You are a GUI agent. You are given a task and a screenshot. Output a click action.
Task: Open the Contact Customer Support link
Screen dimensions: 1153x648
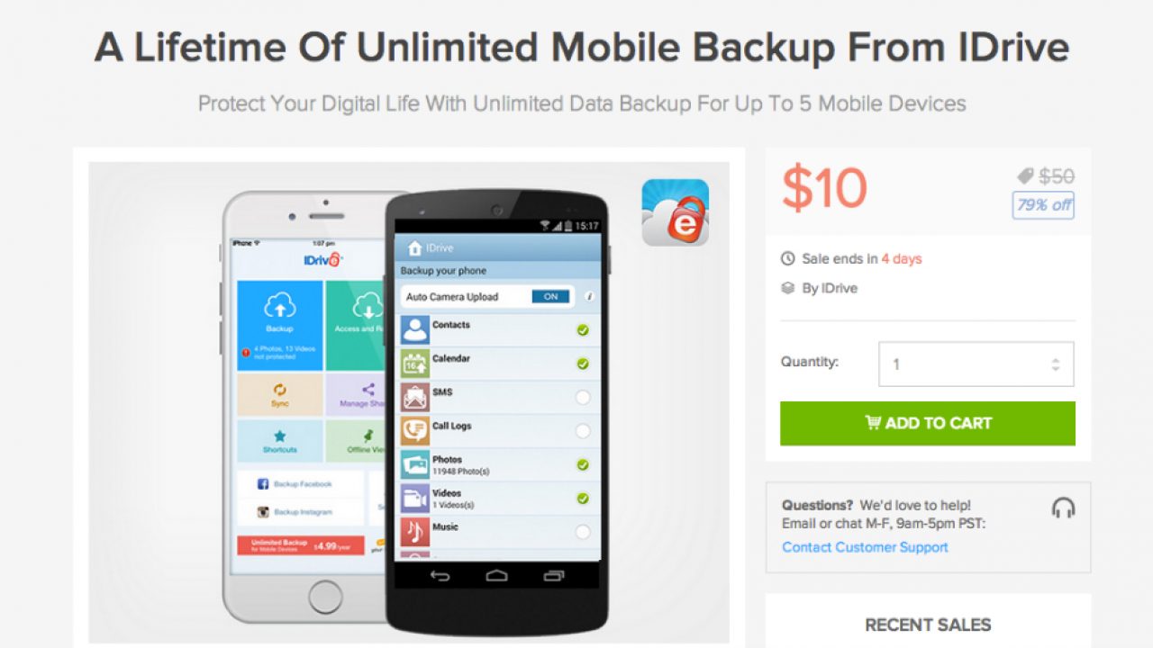[x=865, y=547]
